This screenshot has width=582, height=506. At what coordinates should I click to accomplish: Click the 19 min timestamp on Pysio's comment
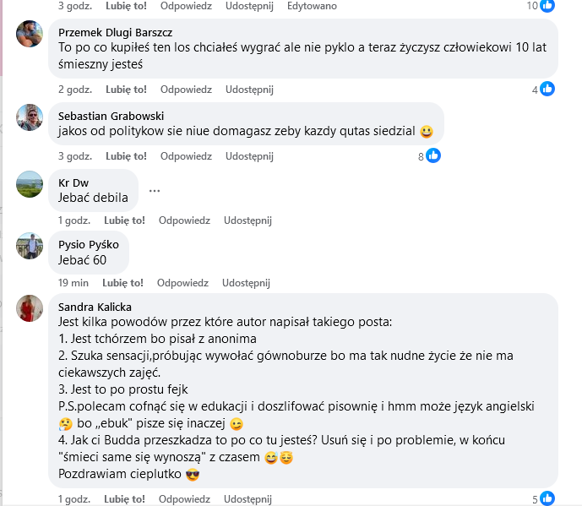point(73,283)
